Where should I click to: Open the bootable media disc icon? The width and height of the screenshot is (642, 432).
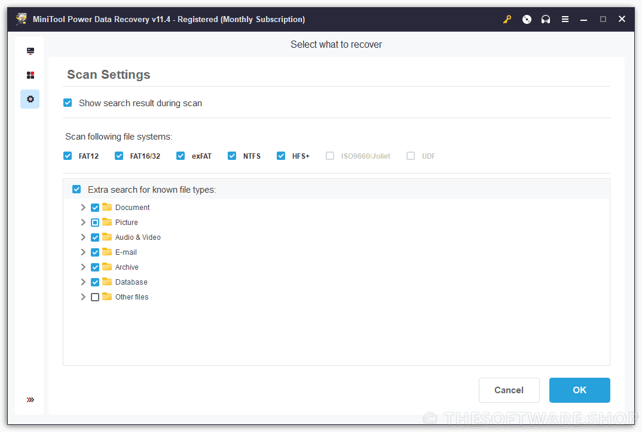coord(527,19)
